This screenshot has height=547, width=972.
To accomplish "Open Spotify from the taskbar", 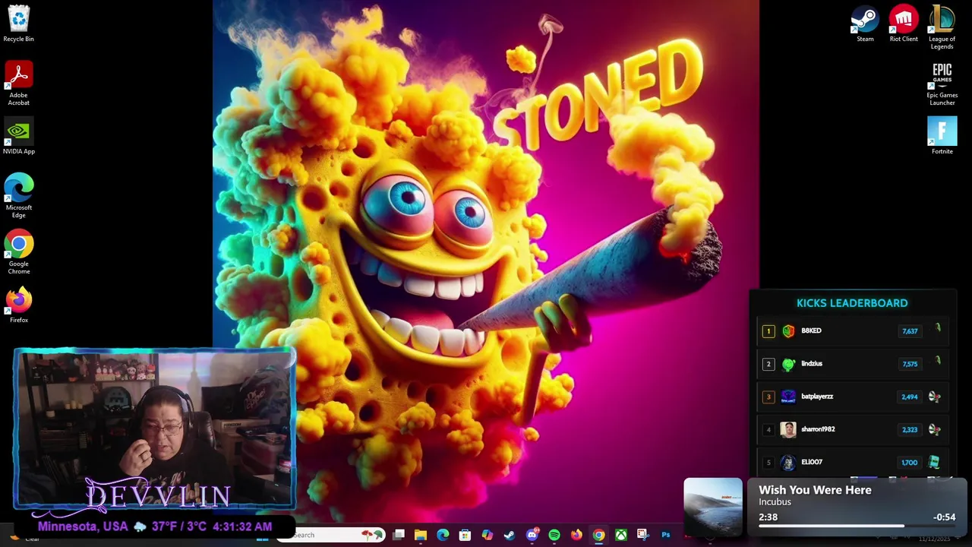I will coord(554,535).
